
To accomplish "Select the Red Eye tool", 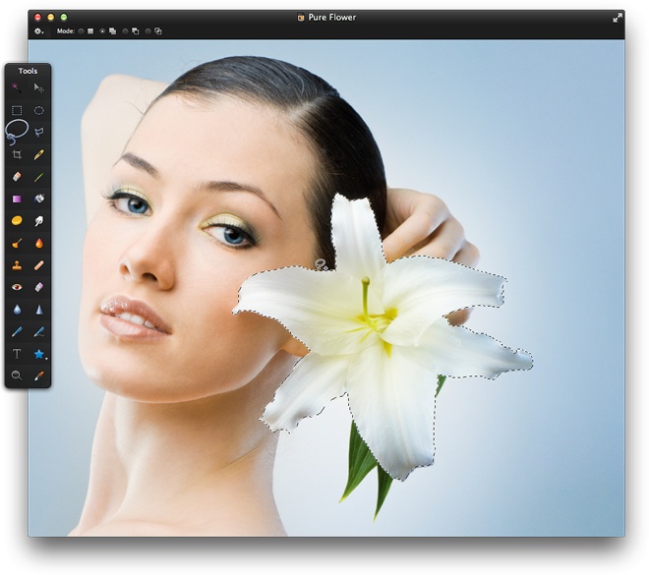I will point(17,287).
